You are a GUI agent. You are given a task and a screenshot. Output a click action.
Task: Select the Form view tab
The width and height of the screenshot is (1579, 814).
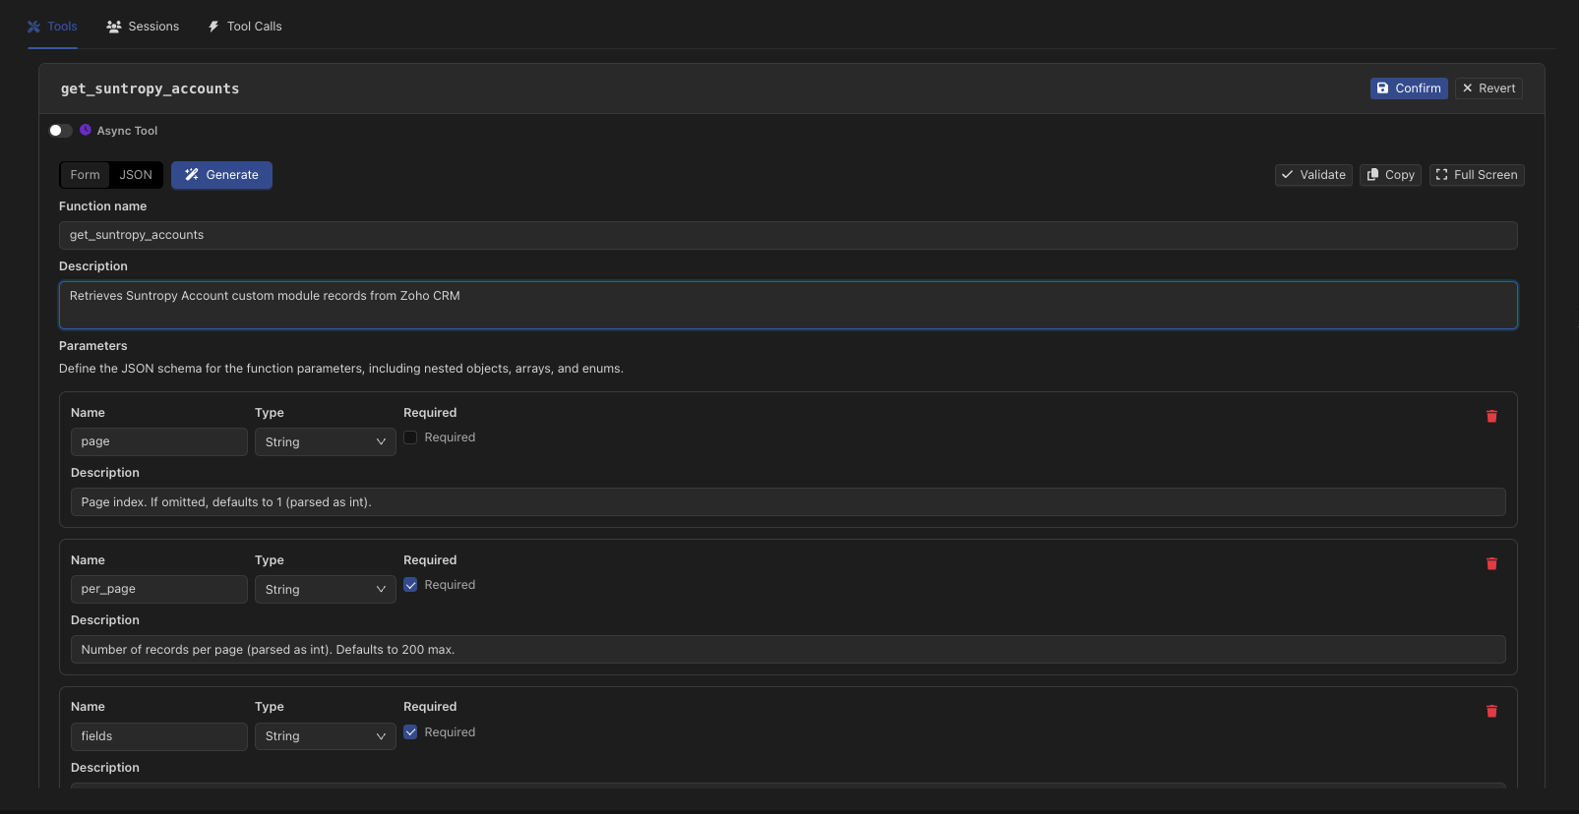pos(85,175)
